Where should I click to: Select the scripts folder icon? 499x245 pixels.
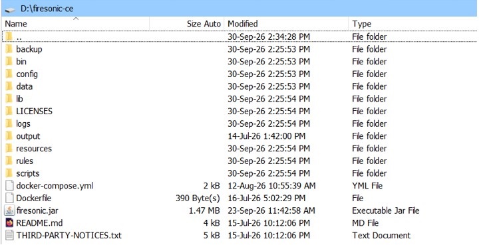coord(9,173)
